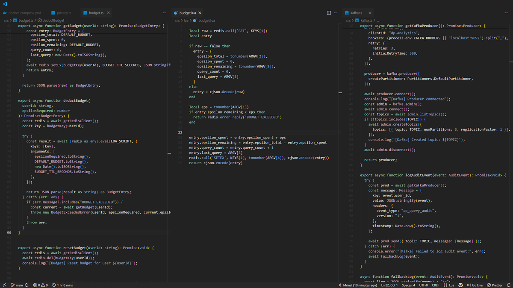This screenshot has height=288, width=513.
Task: Click line number 90 in budget.ts
Action: pos(9,233)
